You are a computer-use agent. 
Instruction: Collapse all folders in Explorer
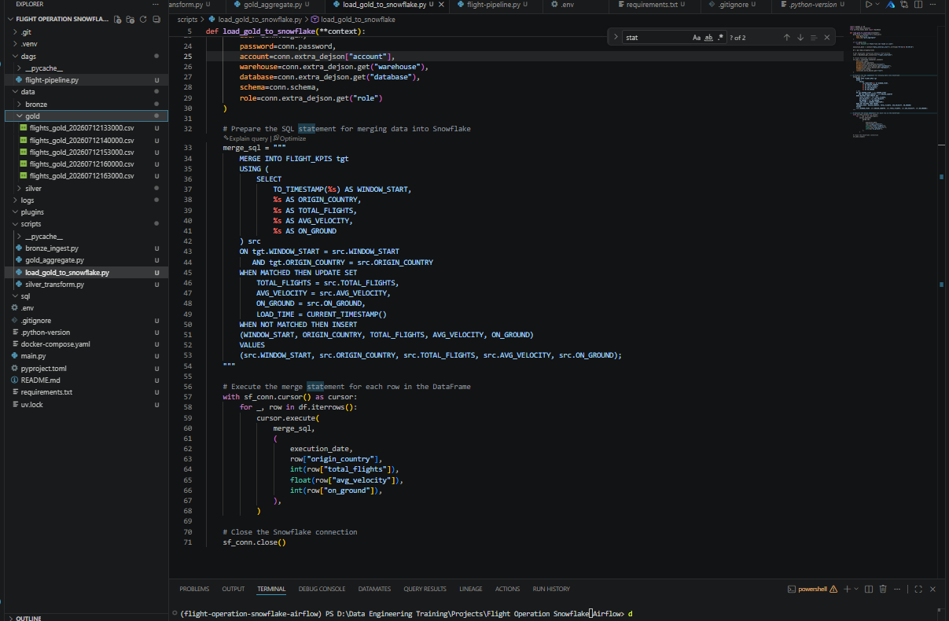click(156, 19)
